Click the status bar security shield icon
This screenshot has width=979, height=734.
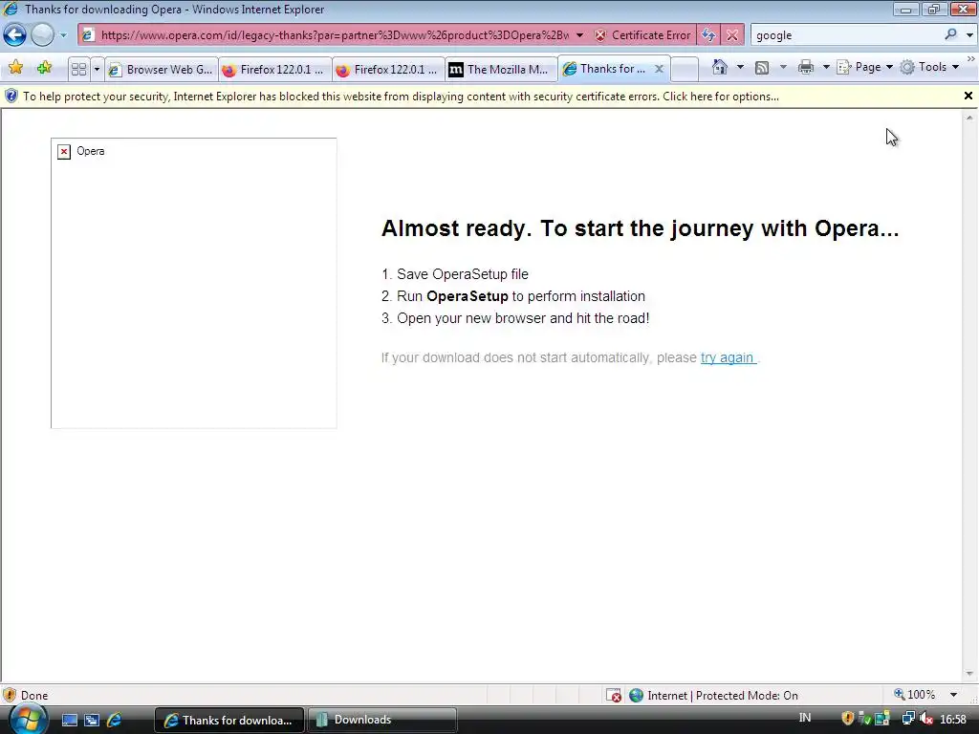coord(10,695)
